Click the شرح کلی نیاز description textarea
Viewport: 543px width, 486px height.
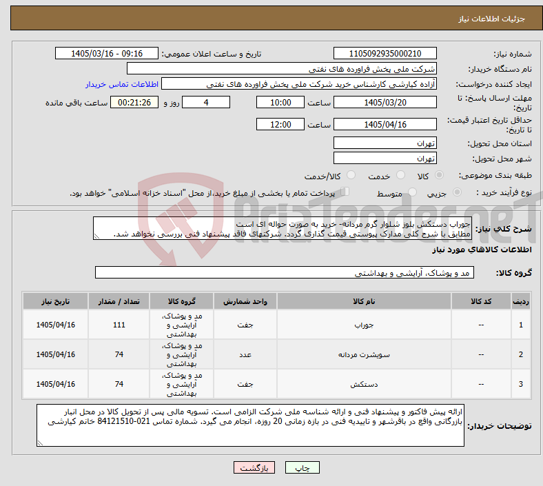[x=283, y=228]
